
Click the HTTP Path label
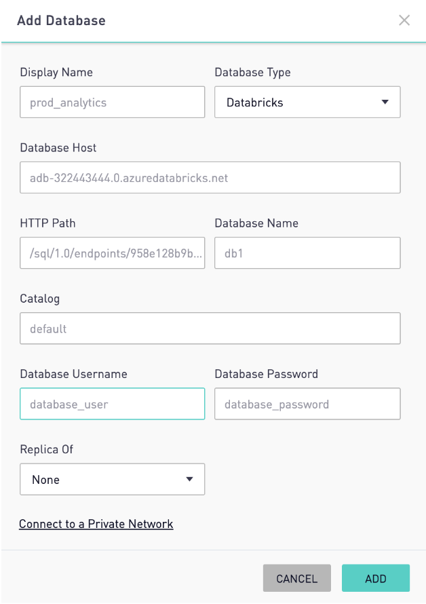[47, 223]
